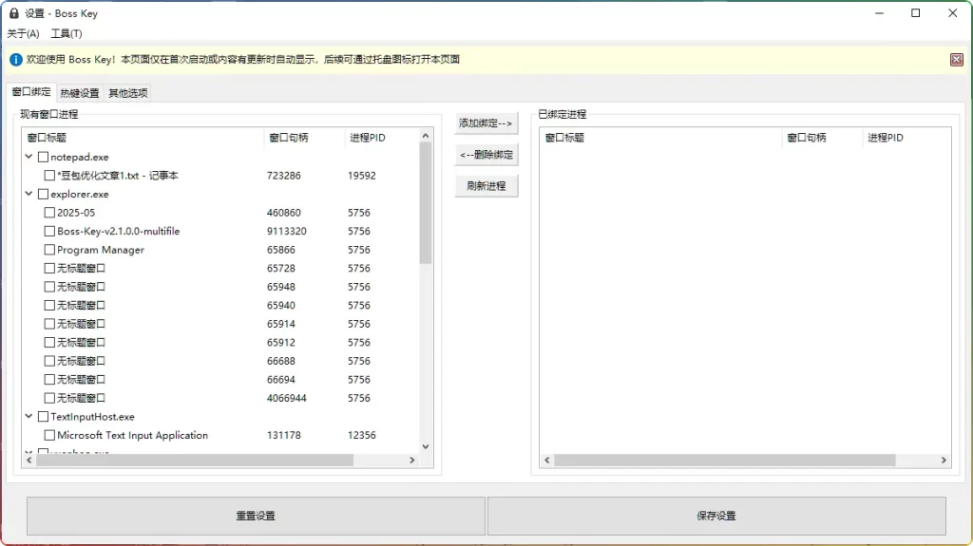
Task: Click the blue info icon in banner
Action: [15, 60]
